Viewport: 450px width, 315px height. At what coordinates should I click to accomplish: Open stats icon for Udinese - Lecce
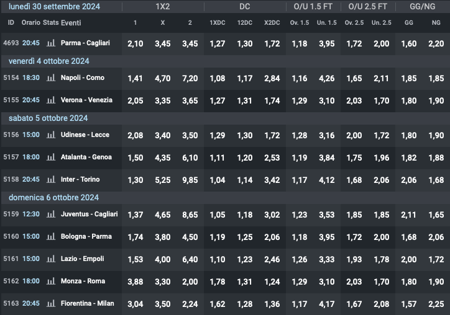click(51, 135)
